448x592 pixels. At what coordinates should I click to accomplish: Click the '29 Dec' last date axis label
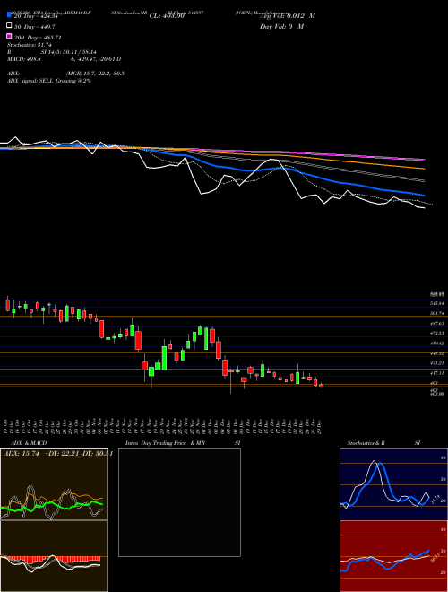(x=320, y=426)
